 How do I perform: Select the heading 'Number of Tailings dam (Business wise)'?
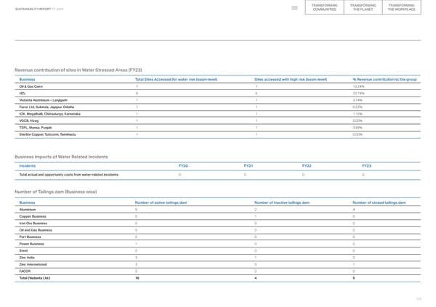click(x=56, y=192)
